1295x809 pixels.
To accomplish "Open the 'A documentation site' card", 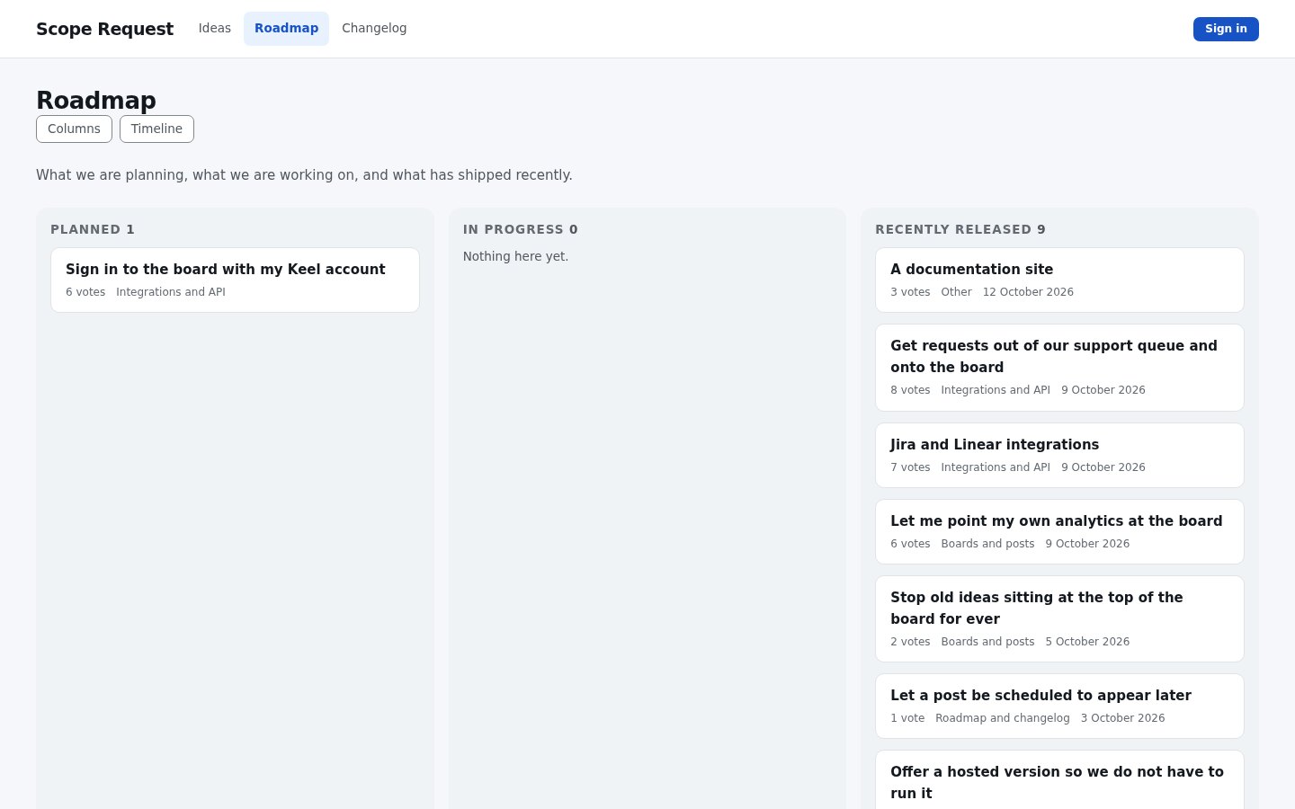I will [1059, 280].
